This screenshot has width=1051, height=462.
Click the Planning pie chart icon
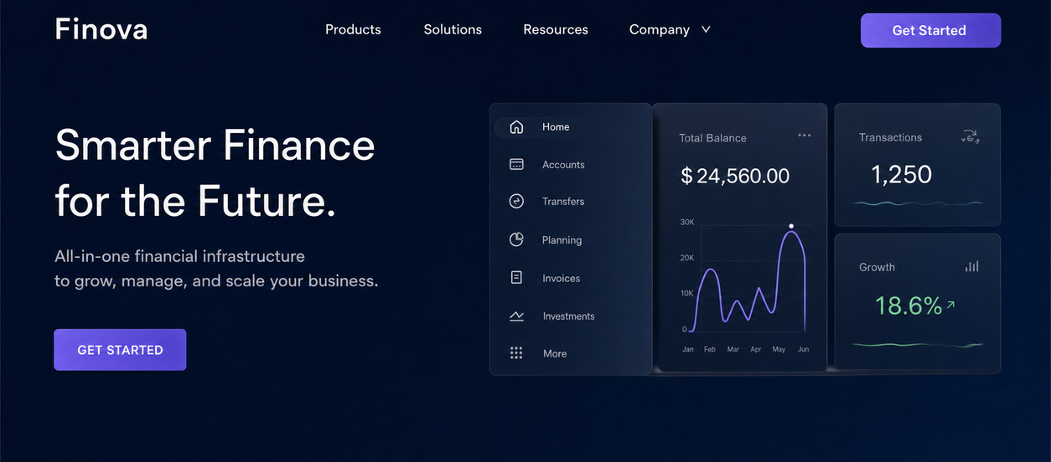click(516, 239)
